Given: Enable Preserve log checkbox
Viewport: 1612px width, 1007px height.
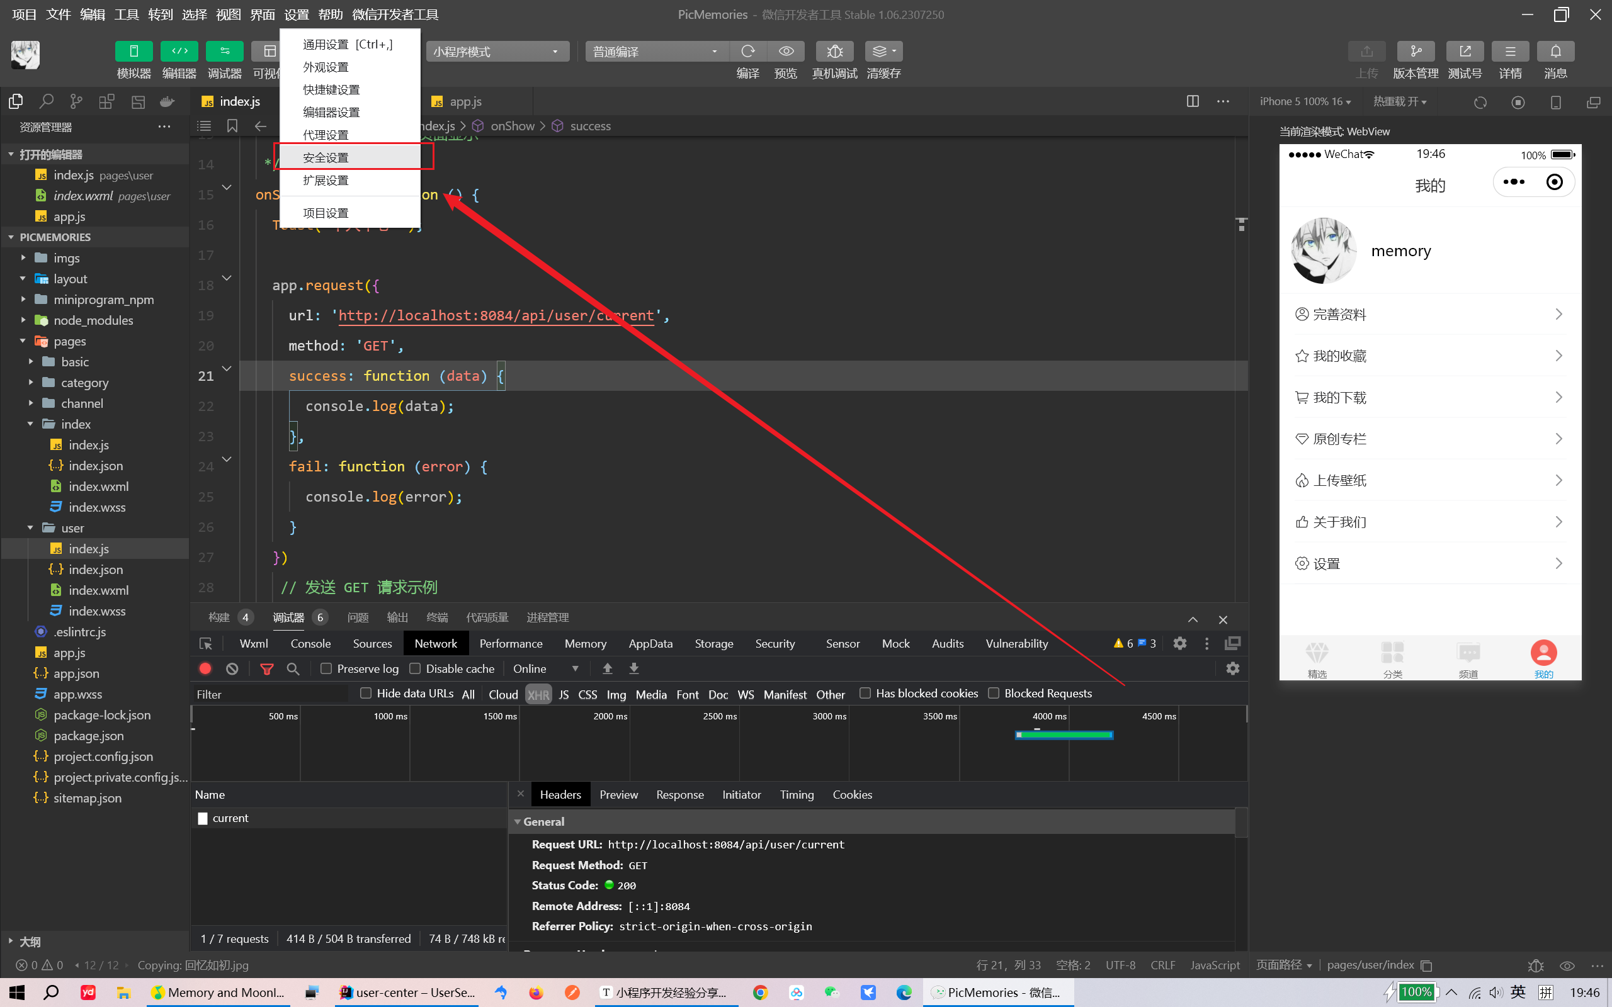Looking at the screenshot, I should pos(326,668).
